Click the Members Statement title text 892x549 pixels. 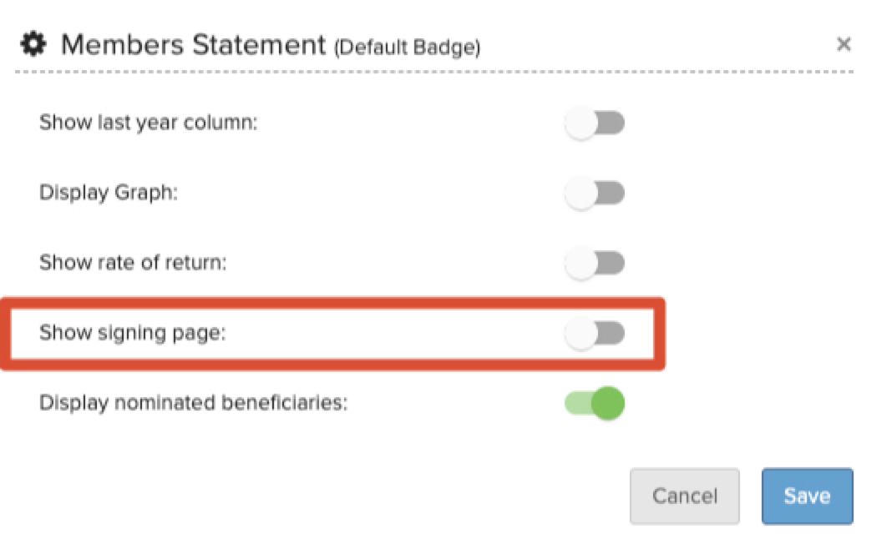192,44
